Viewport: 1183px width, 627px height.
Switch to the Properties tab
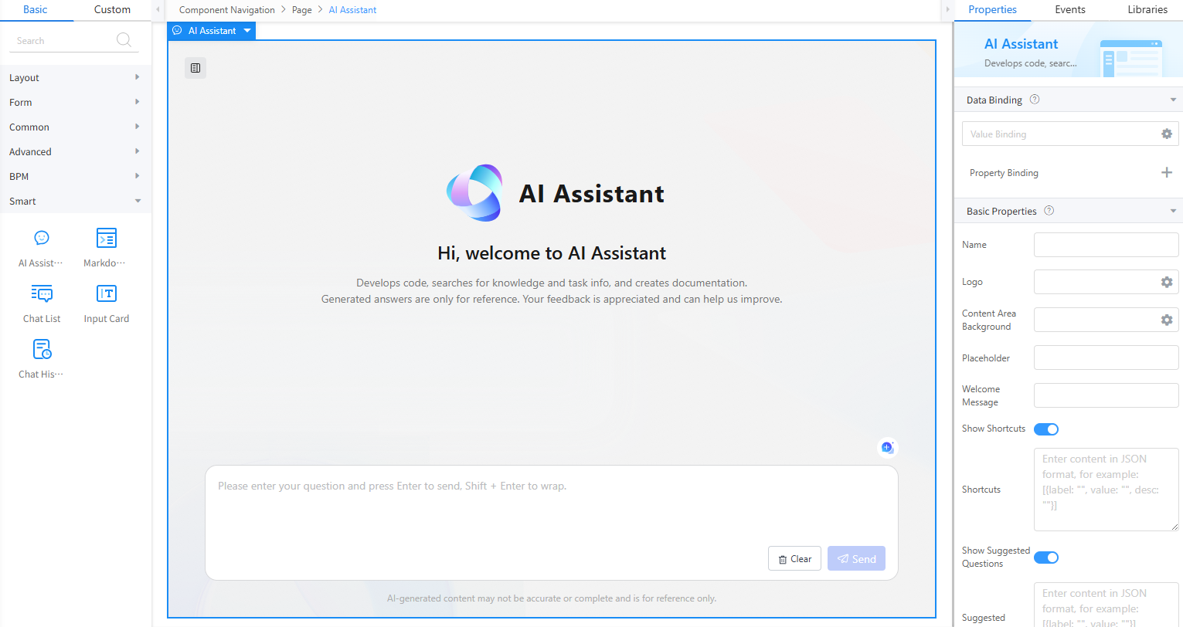[x=992, y=10]
